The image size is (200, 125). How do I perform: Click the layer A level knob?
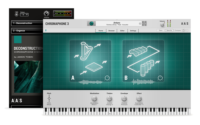click(107, 78)
